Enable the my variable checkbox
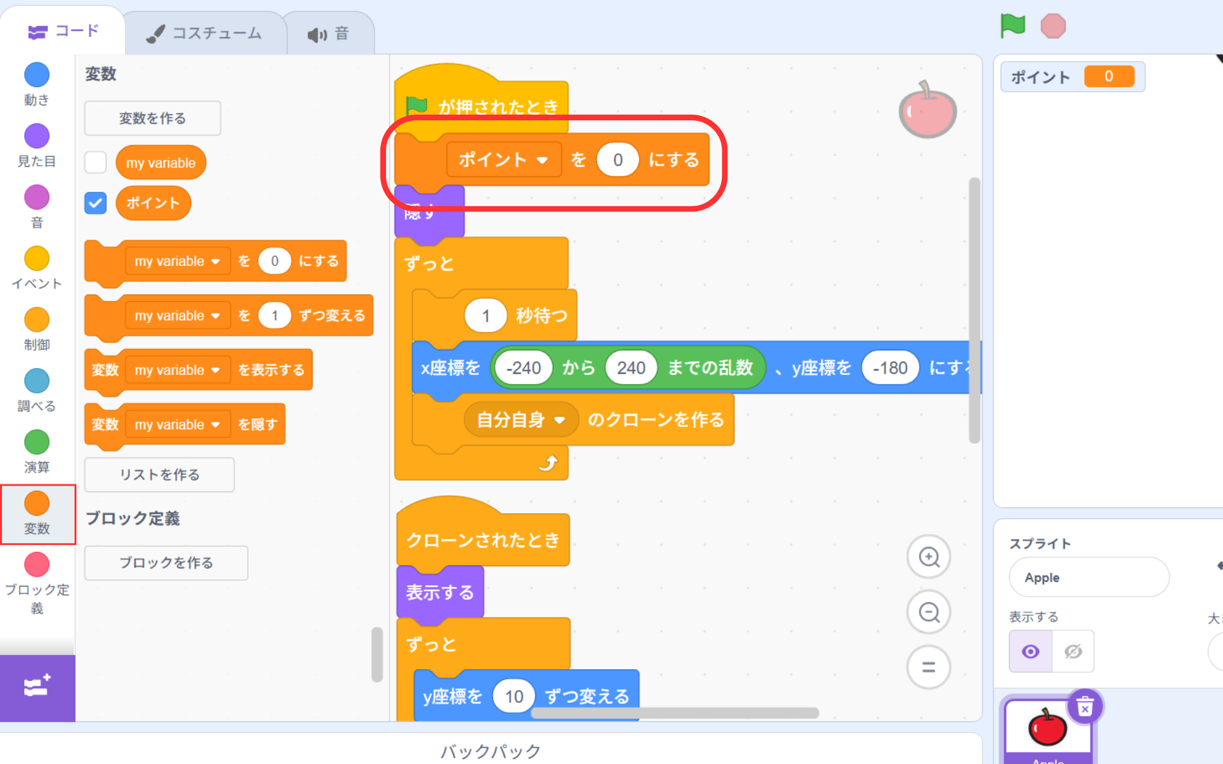 point(96,162)
